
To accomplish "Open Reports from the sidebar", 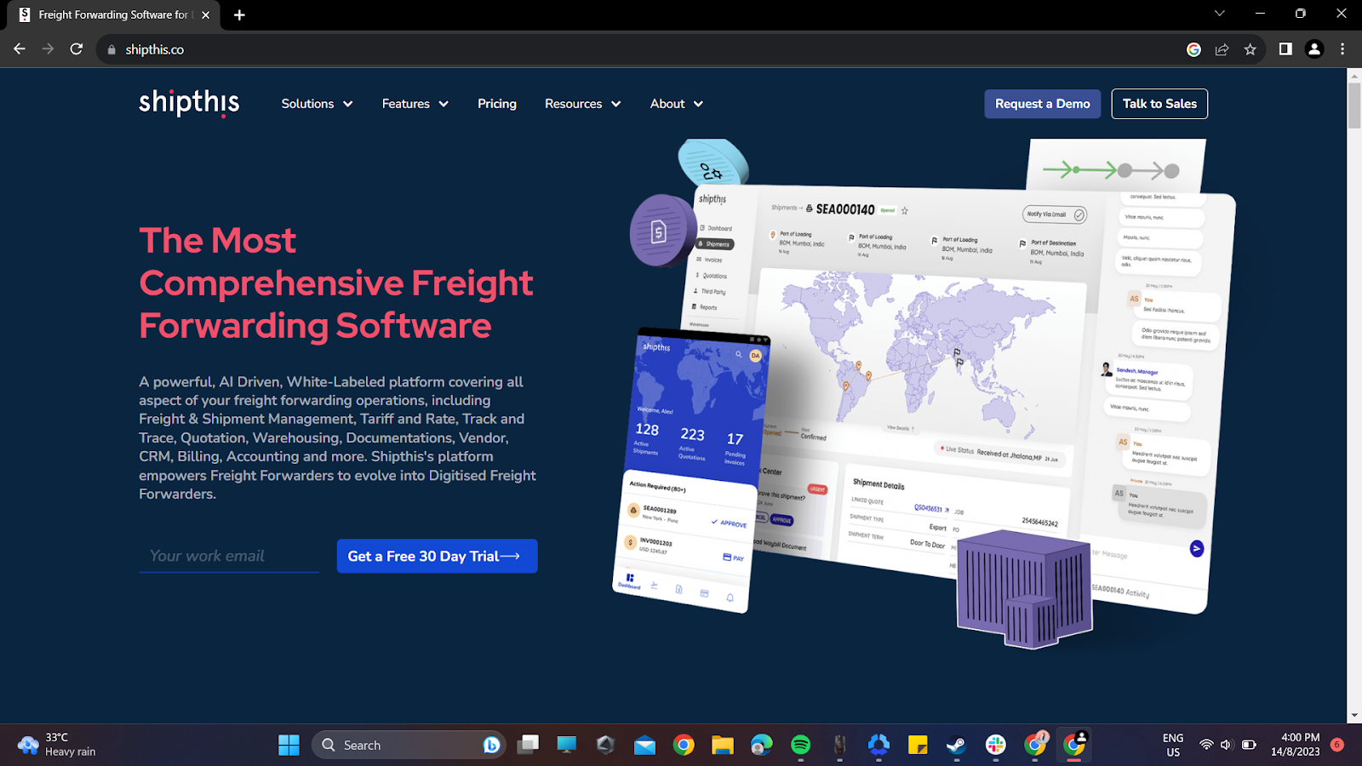I will tap(710, 307).
